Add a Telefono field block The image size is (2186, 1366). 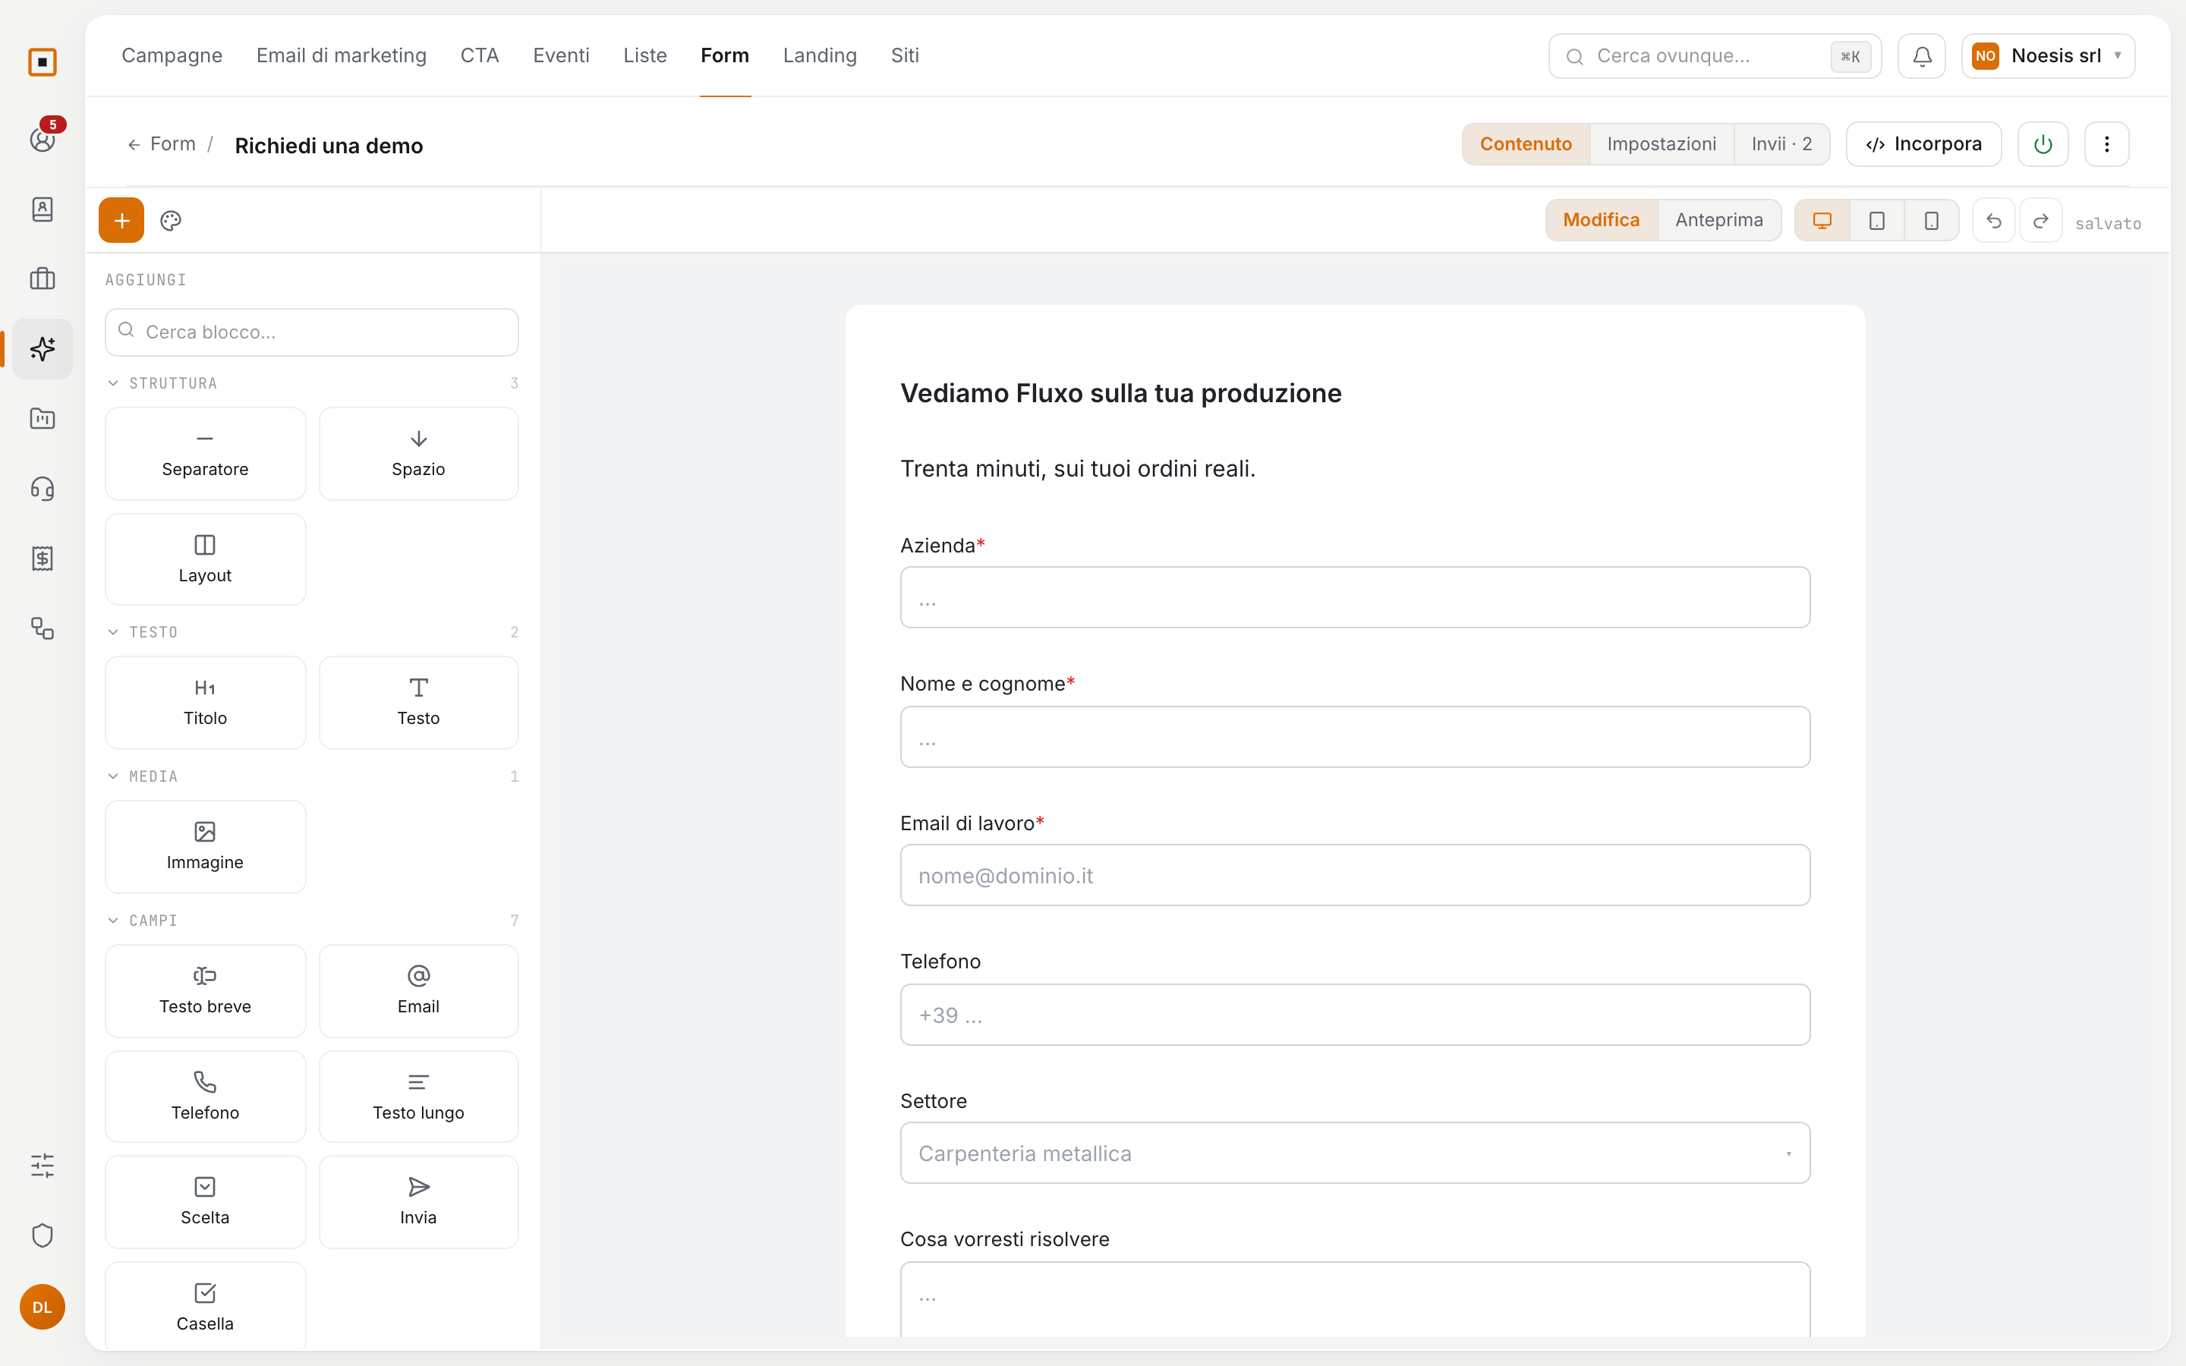pyautogui.click(x=205, y=1097)
